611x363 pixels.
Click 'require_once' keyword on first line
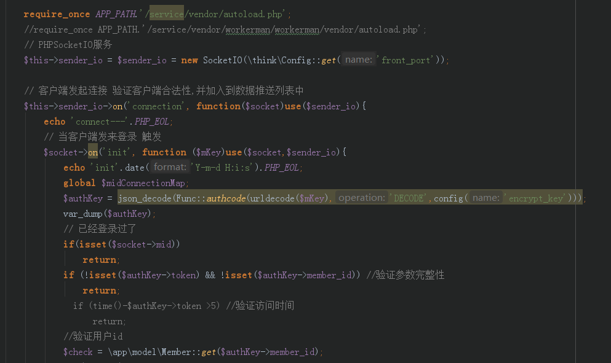tap(57, 14)
